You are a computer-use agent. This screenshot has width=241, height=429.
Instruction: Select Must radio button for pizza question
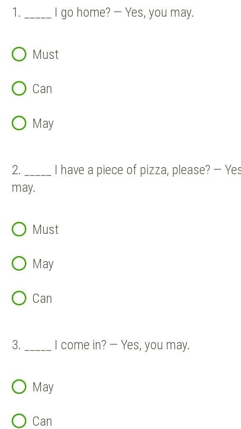19,229
